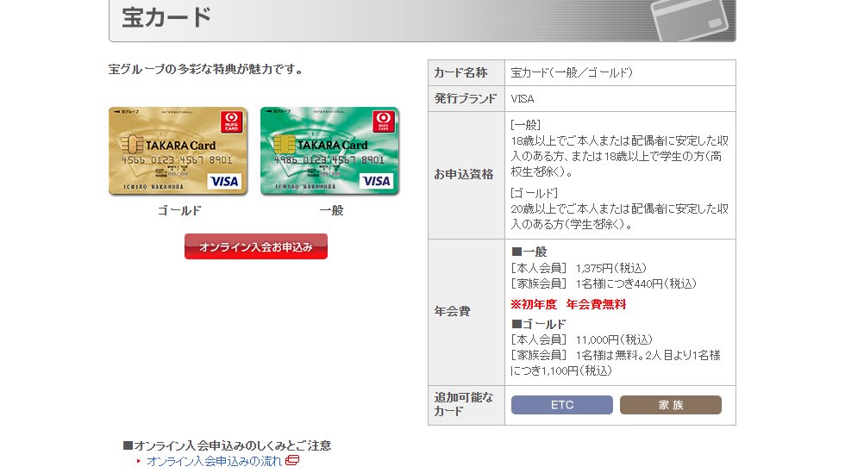Select the 家族 additional card button
This screenshot has height=473, width=845.
click(671, 405)
